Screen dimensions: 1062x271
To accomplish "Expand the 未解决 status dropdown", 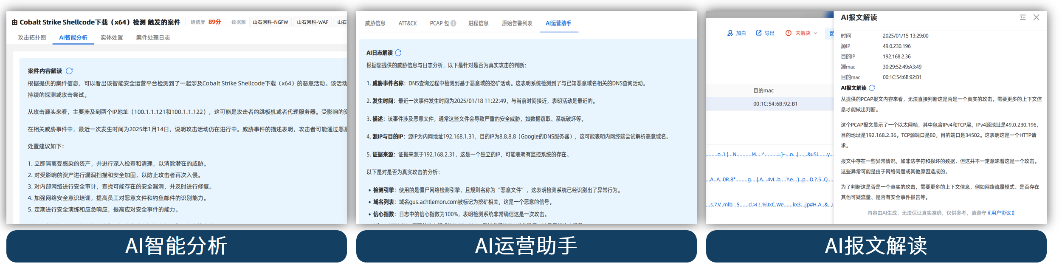I will 801,33.
